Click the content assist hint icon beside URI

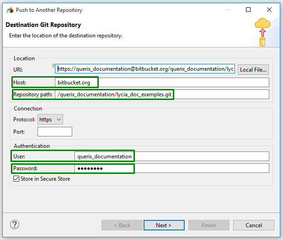pyautogui.click(x=53, y=66)
